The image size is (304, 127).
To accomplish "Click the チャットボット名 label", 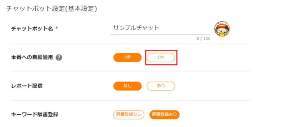I will pos(32,29).
